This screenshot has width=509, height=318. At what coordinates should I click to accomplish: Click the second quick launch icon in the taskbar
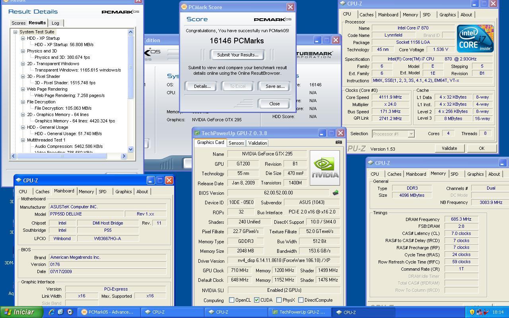pos(60,312)
